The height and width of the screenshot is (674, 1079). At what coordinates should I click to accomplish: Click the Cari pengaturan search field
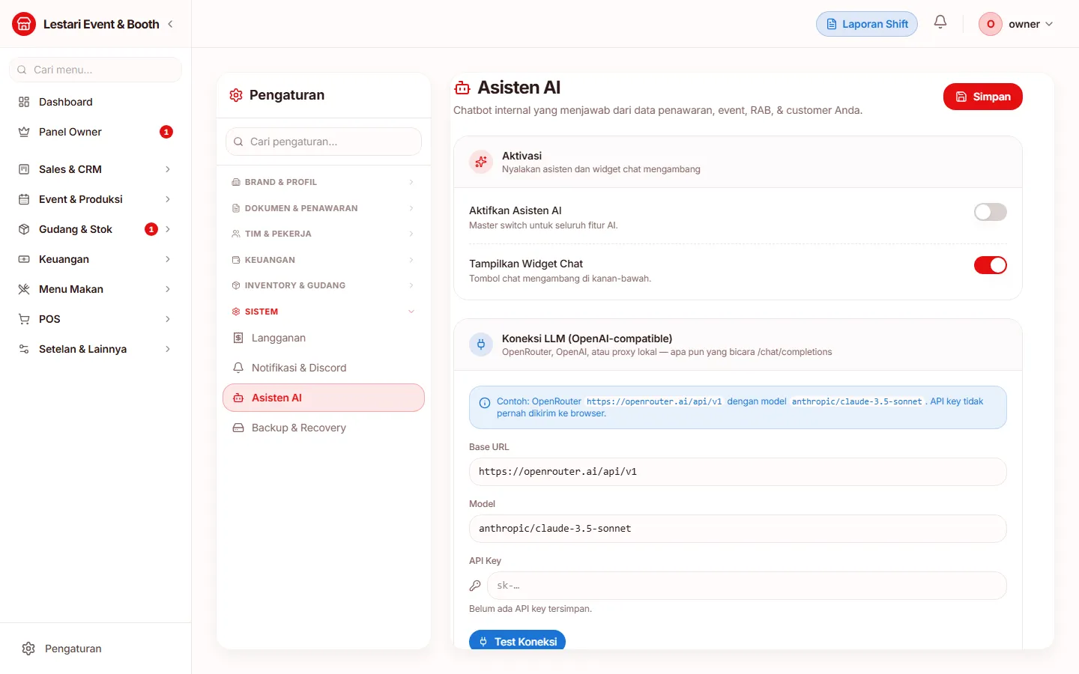(x=324, y=142)
